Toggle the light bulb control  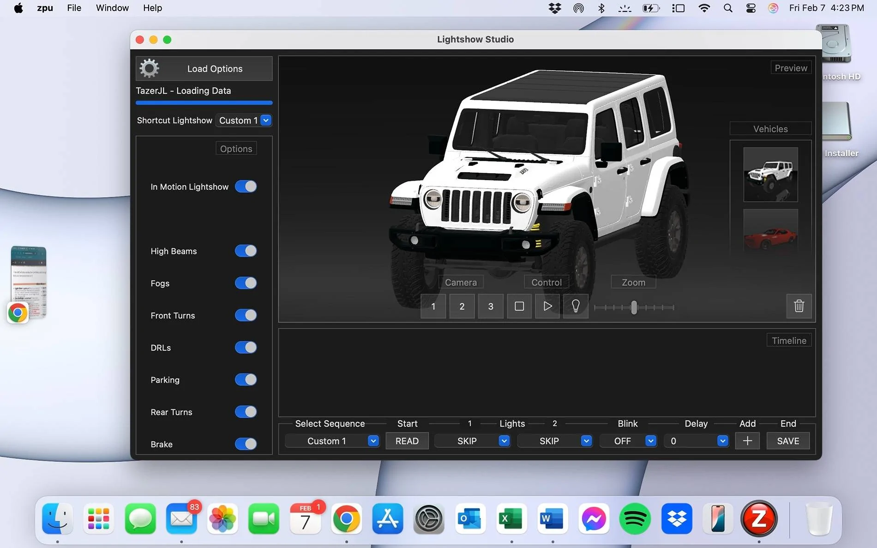(576, 306)
